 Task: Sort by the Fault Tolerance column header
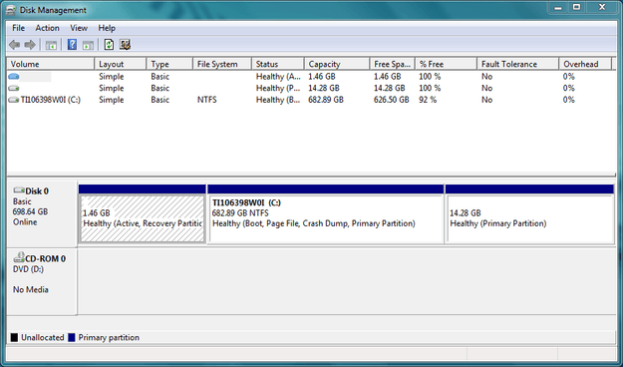click(x=517, y=64)
